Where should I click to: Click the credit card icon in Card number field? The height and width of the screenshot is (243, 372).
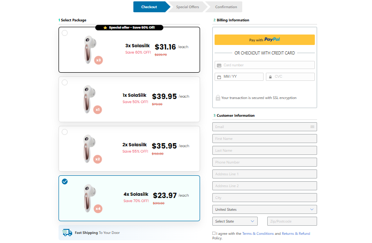(219, 65)
